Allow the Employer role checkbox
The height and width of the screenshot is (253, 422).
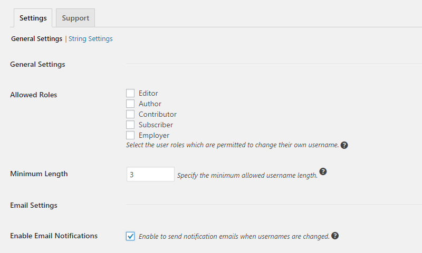point(130,135)
